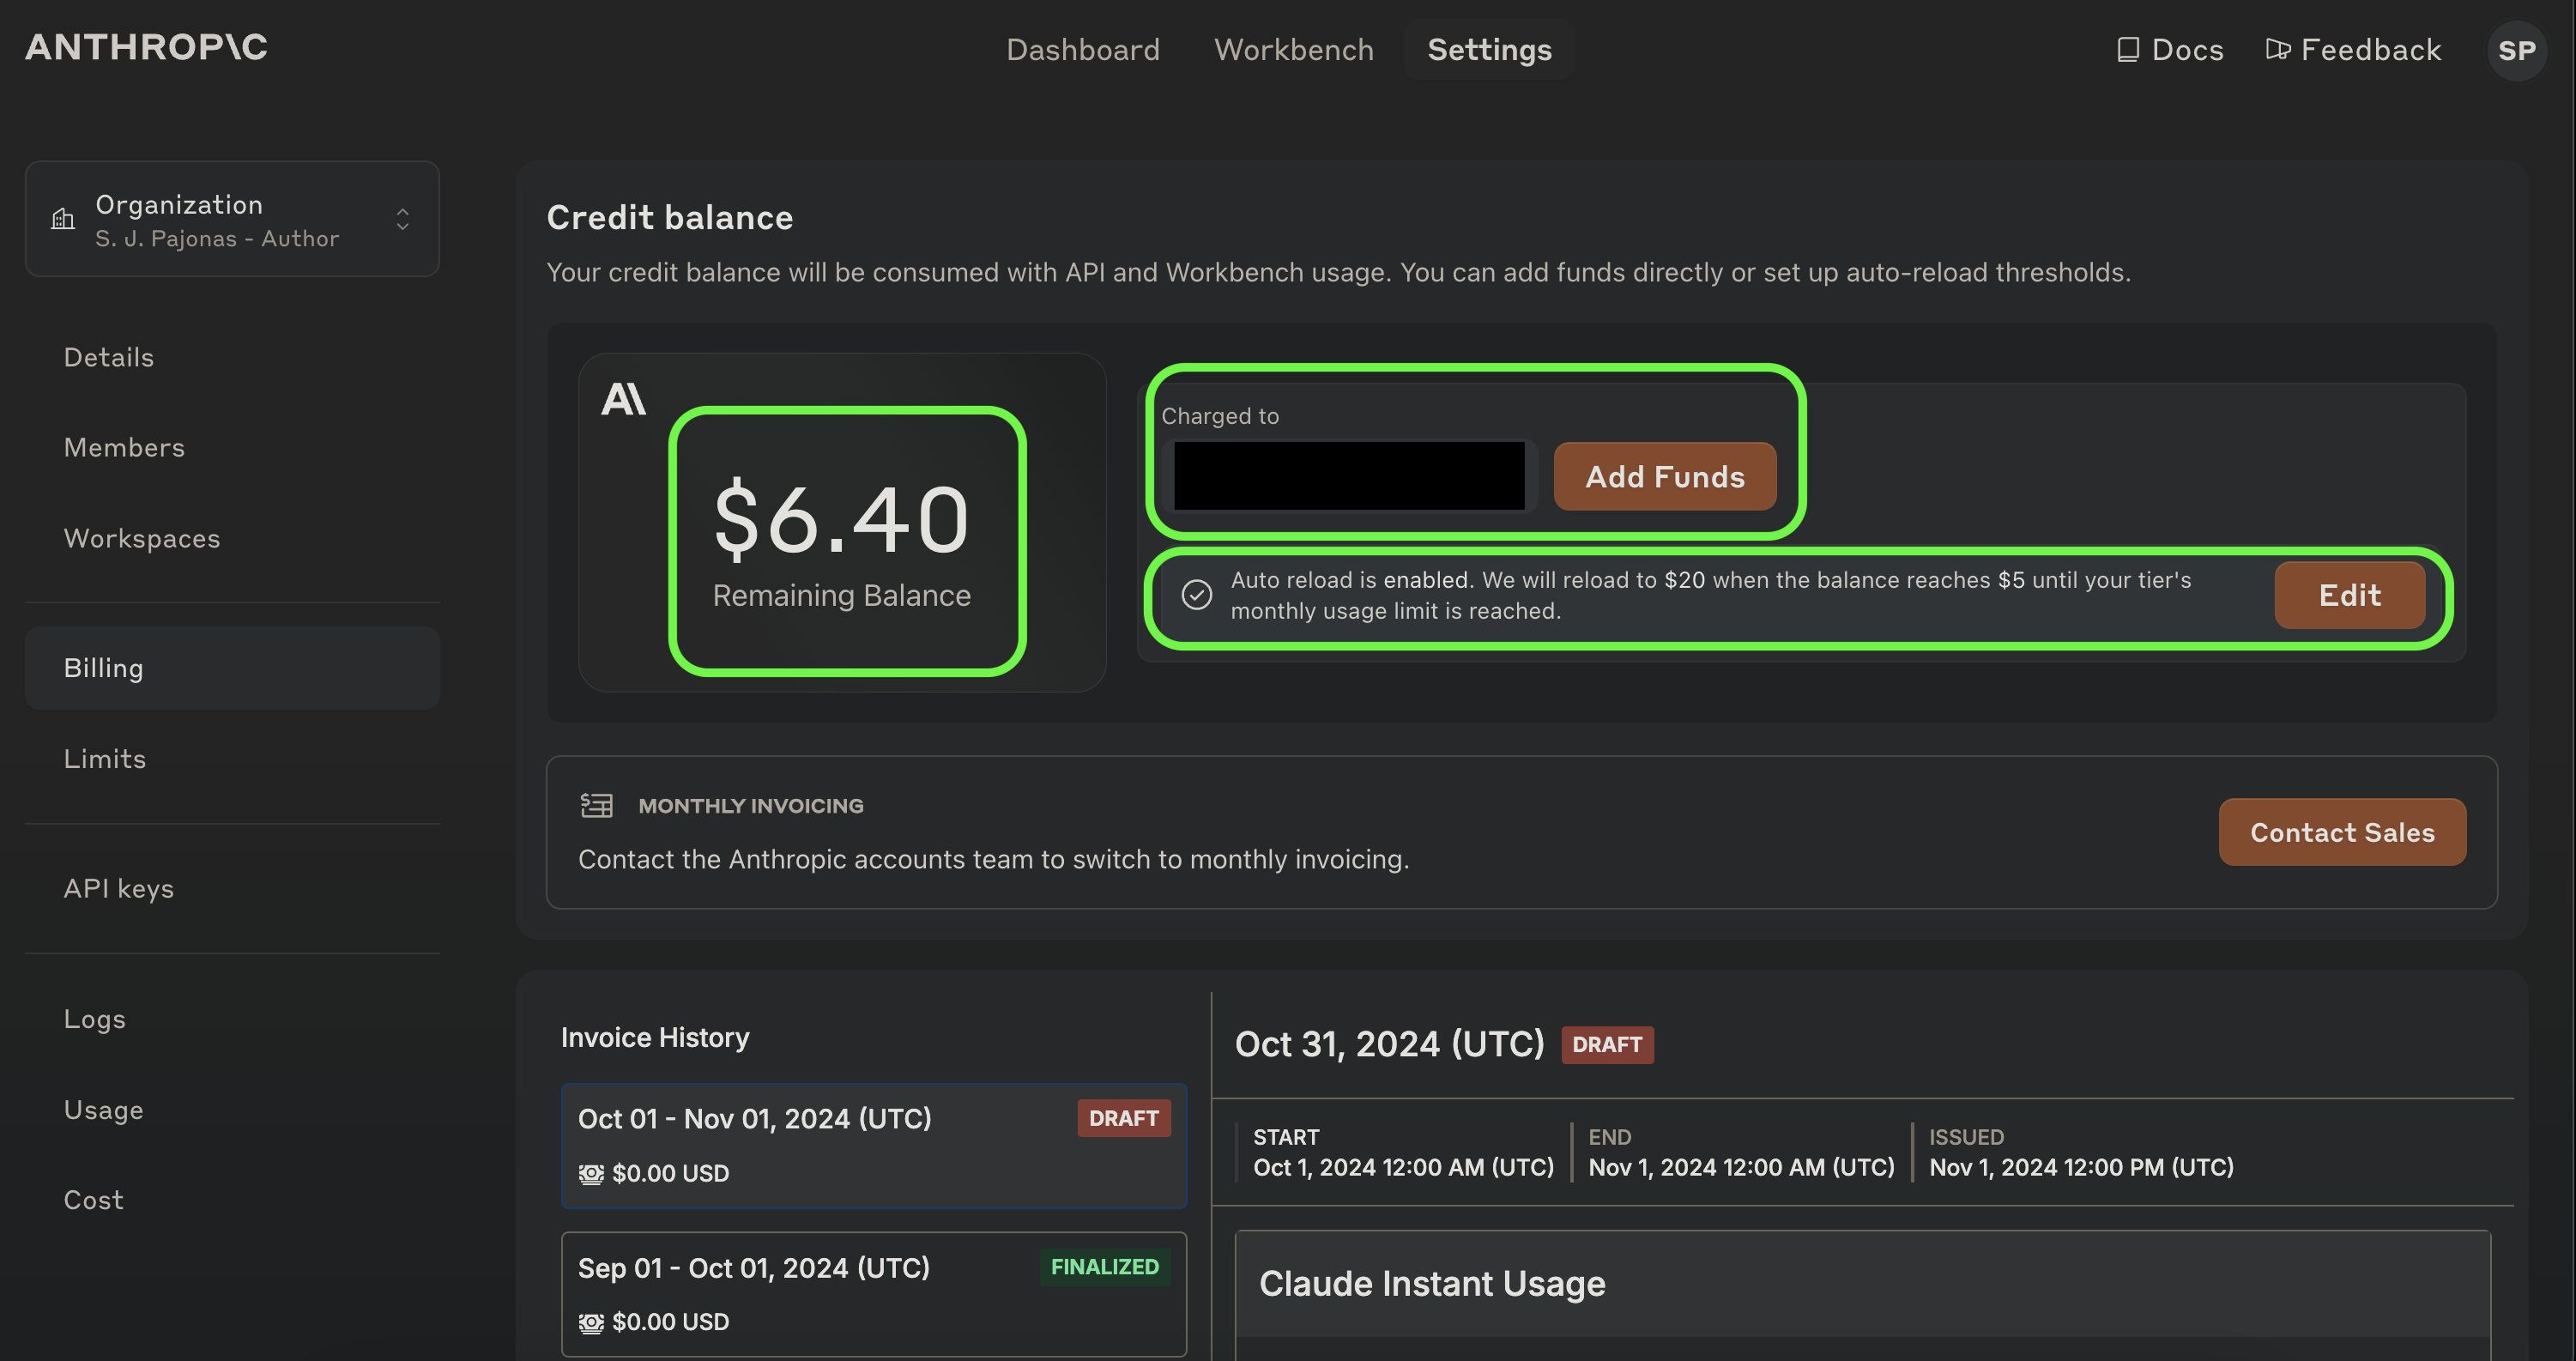Click the organization building icon

(x=63, y=219)
